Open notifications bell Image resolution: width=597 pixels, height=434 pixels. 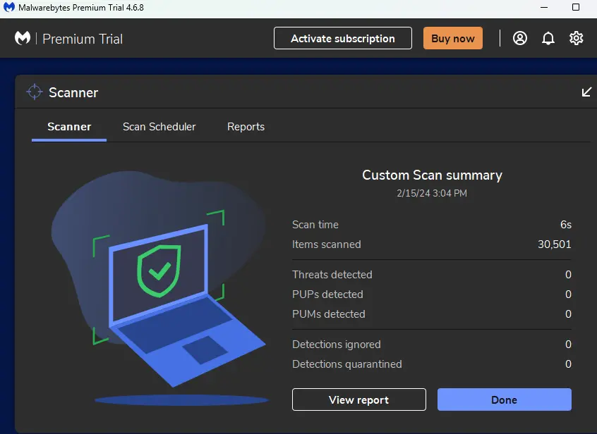click(x=548, y=38)
